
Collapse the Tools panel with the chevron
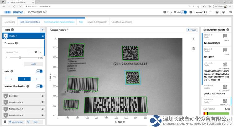point(42,30)
